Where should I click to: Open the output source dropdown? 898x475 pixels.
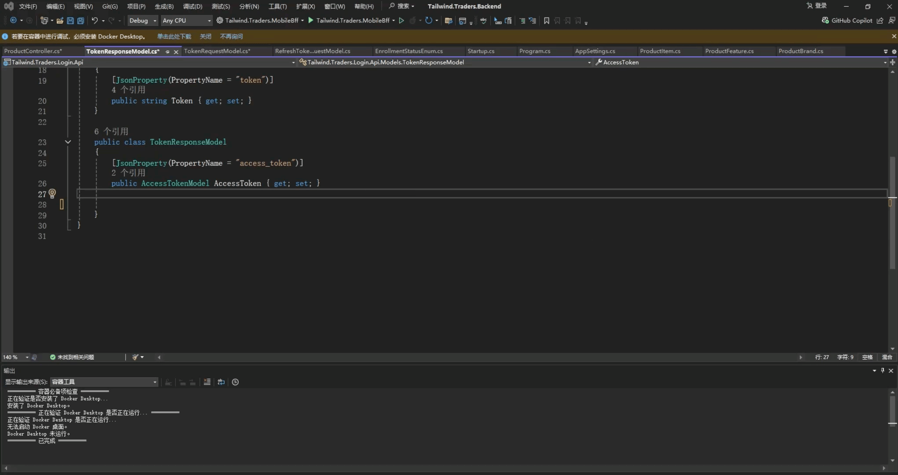[x=104, y=382]
